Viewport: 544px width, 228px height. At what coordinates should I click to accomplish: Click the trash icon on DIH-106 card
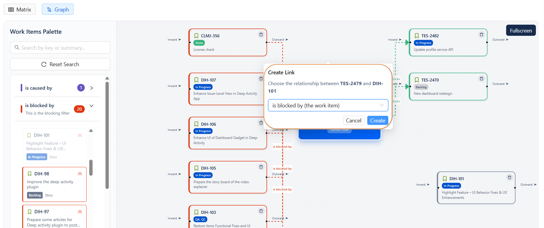point(261,123)
